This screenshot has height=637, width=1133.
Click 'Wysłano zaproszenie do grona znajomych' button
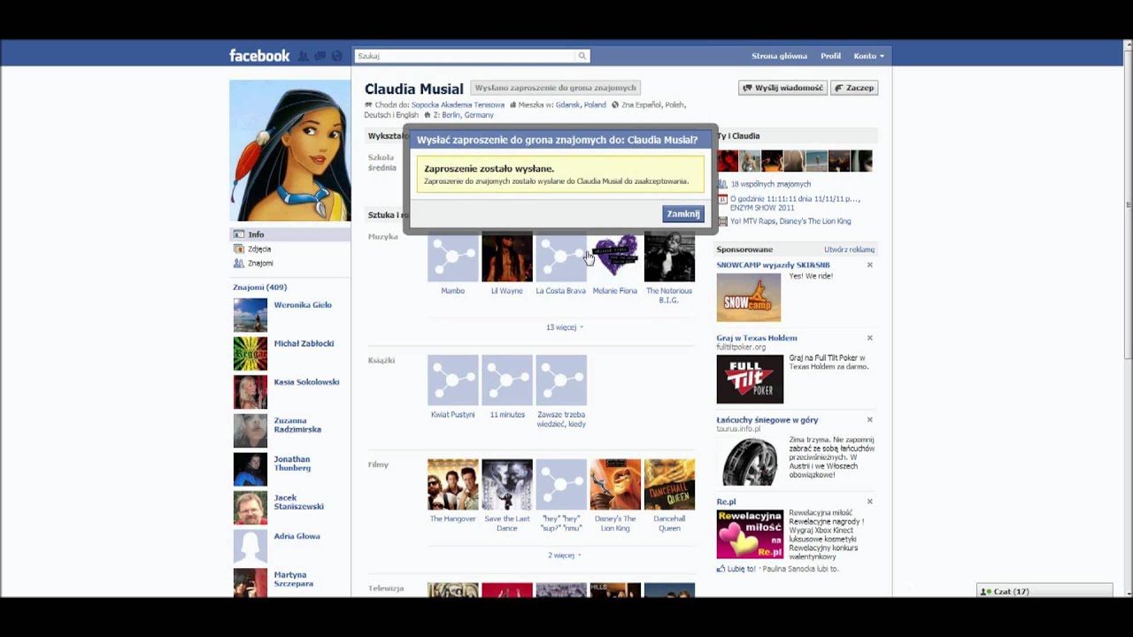coord(555,88)
